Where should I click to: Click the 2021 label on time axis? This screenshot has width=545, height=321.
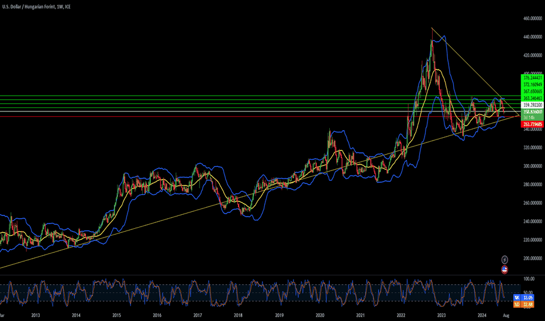pos(360,315)
